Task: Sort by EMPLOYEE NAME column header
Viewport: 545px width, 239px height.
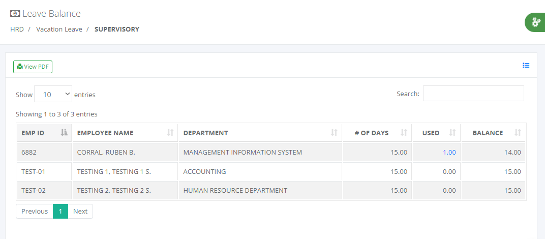Action: coord(125,133)
